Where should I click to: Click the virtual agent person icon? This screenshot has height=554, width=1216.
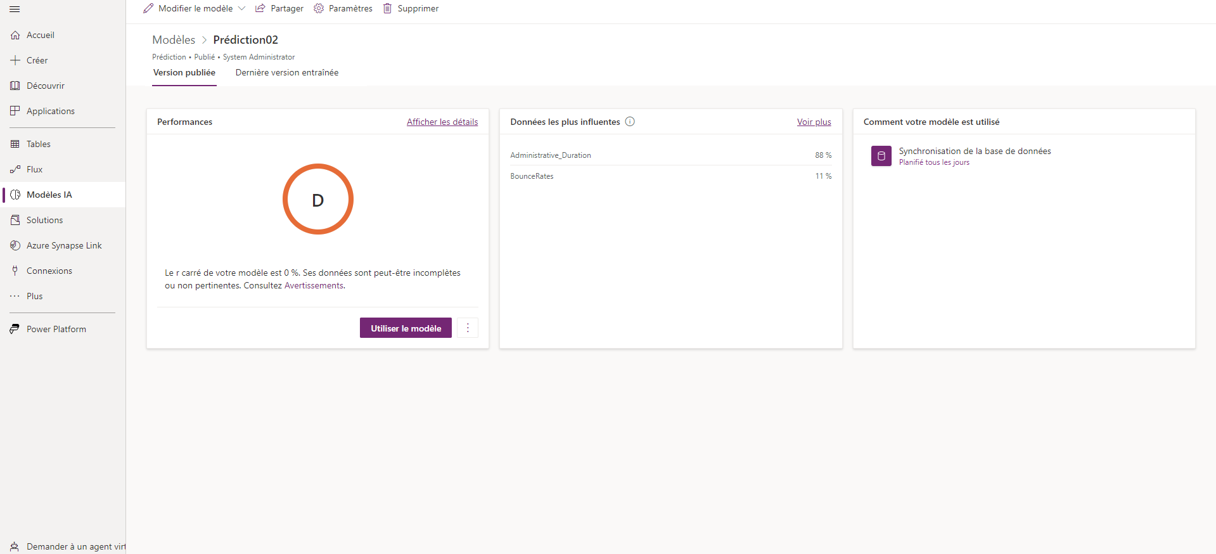click(x=15, y=546)
